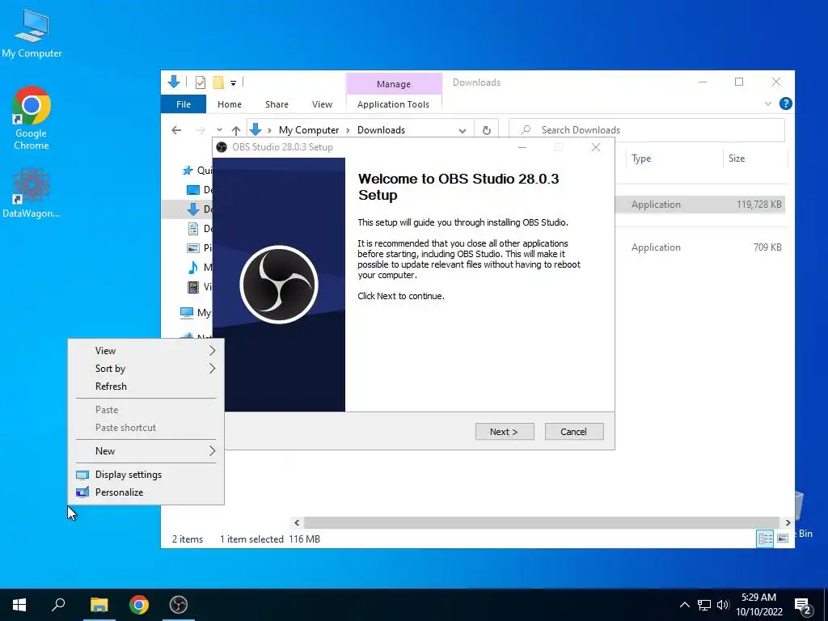Viewport: 828px width, 621px height.
Task: Open the File tab in Explorer
Action: coord(184,104)
